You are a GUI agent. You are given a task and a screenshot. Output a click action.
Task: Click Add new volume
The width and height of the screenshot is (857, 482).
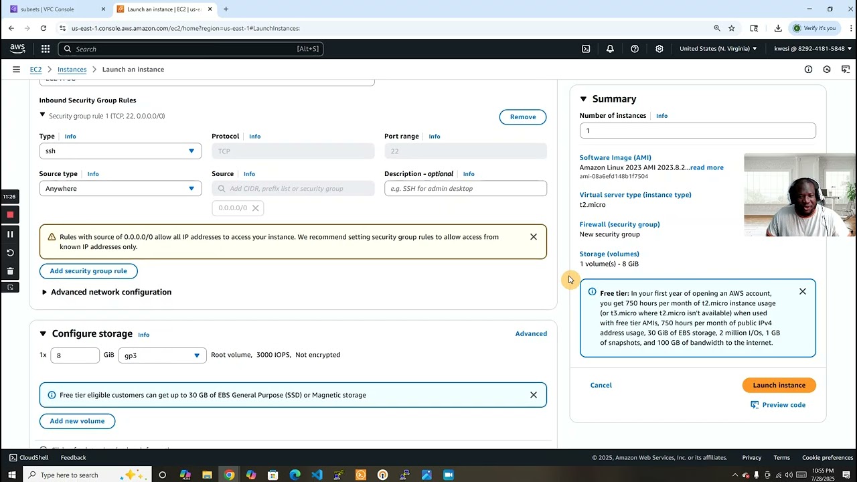click(77, 421)
